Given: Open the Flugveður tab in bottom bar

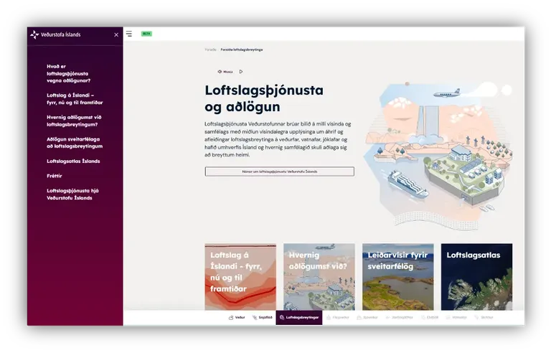Looking at the screenshot, I should point(338,318).
